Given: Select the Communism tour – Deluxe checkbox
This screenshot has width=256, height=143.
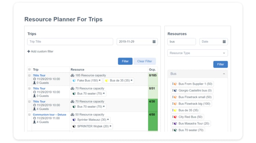Looking at the screenshot, I should pos(29,115).
